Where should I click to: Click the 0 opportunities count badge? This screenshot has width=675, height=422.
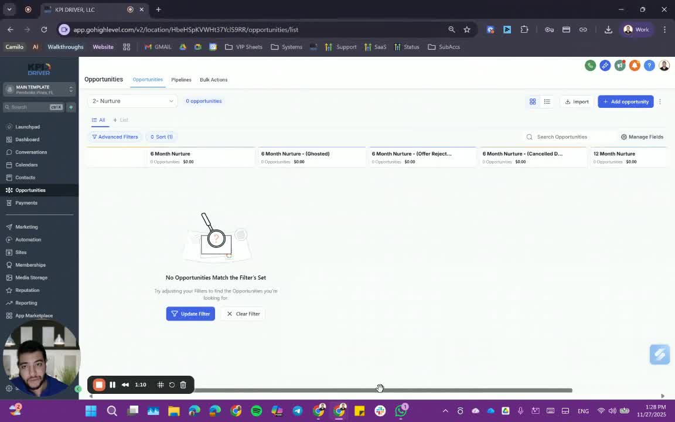tap(204, 101)
